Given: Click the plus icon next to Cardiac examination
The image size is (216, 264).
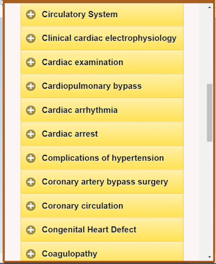Looking at the screenshot, I should [x=31, y=62].
